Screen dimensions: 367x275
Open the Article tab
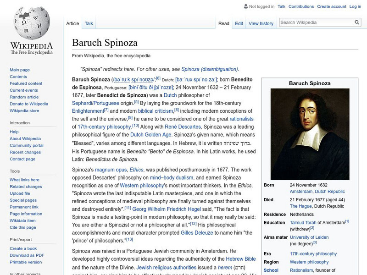(x=75, y=23)
